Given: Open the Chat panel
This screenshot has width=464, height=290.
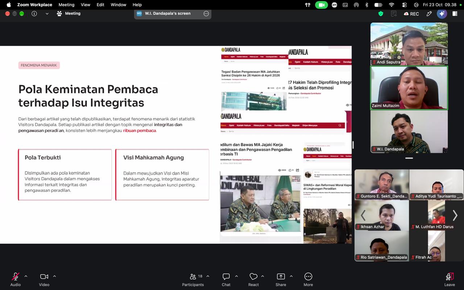Looking at the screenshot, I should (226, 279).
